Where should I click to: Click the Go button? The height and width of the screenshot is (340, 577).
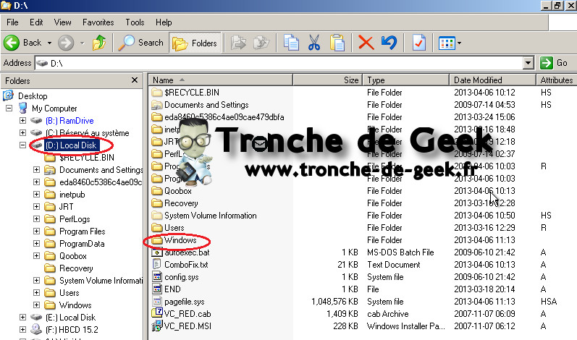tap(554, 63)
